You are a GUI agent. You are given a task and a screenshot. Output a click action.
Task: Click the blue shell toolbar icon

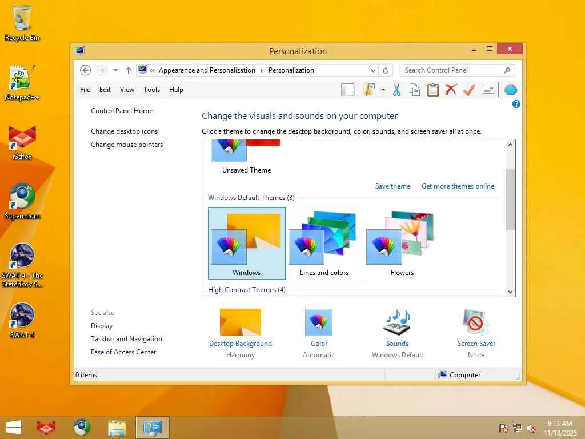pyautogui.click(x=510, y=90)
